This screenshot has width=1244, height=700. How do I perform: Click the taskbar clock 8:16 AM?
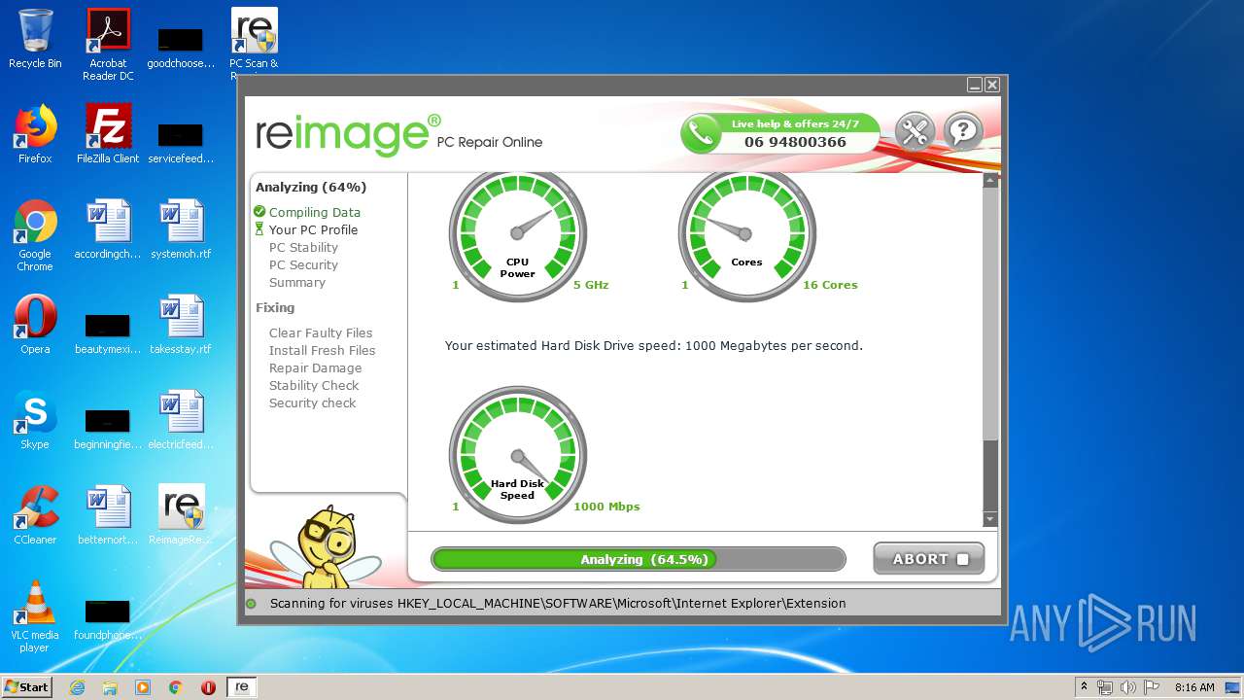tap(1194, 687)
